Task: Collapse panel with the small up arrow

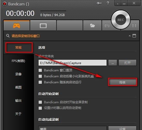Action: (x=130, y=36)
